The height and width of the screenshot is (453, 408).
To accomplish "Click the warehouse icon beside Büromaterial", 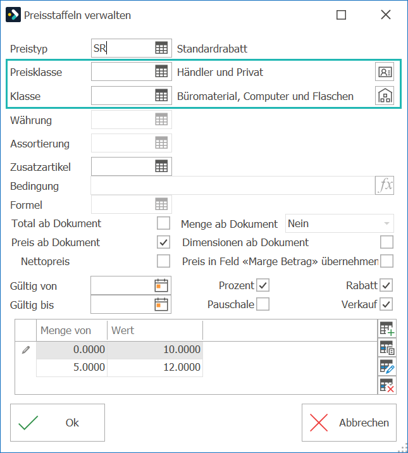I will 385,96.
